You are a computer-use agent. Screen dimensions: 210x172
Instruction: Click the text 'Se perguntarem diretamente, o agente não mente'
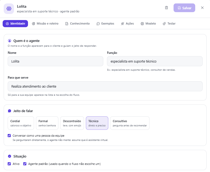tap(42, 140)
